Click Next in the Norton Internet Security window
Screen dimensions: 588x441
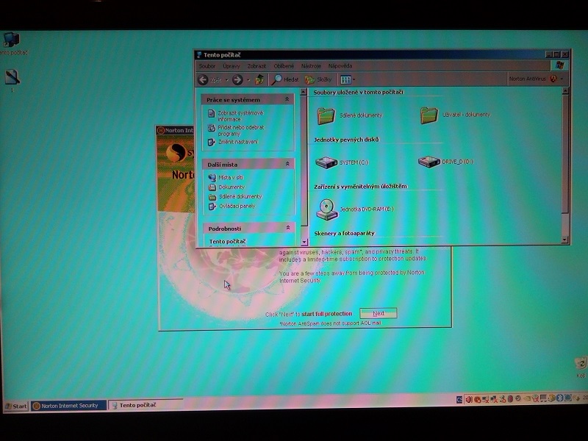click(x=378, y=313)
